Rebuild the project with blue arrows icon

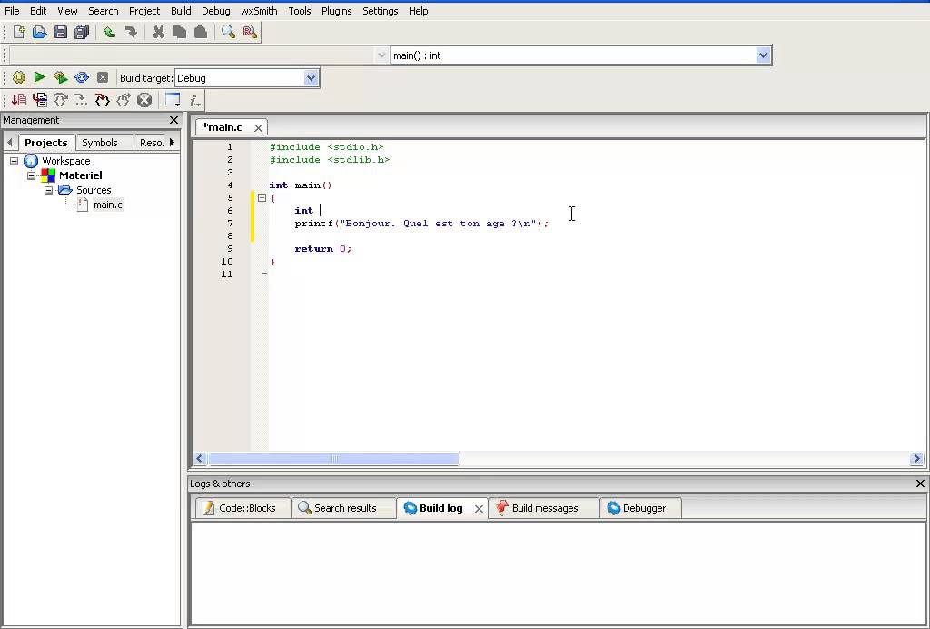click(82, 78)
